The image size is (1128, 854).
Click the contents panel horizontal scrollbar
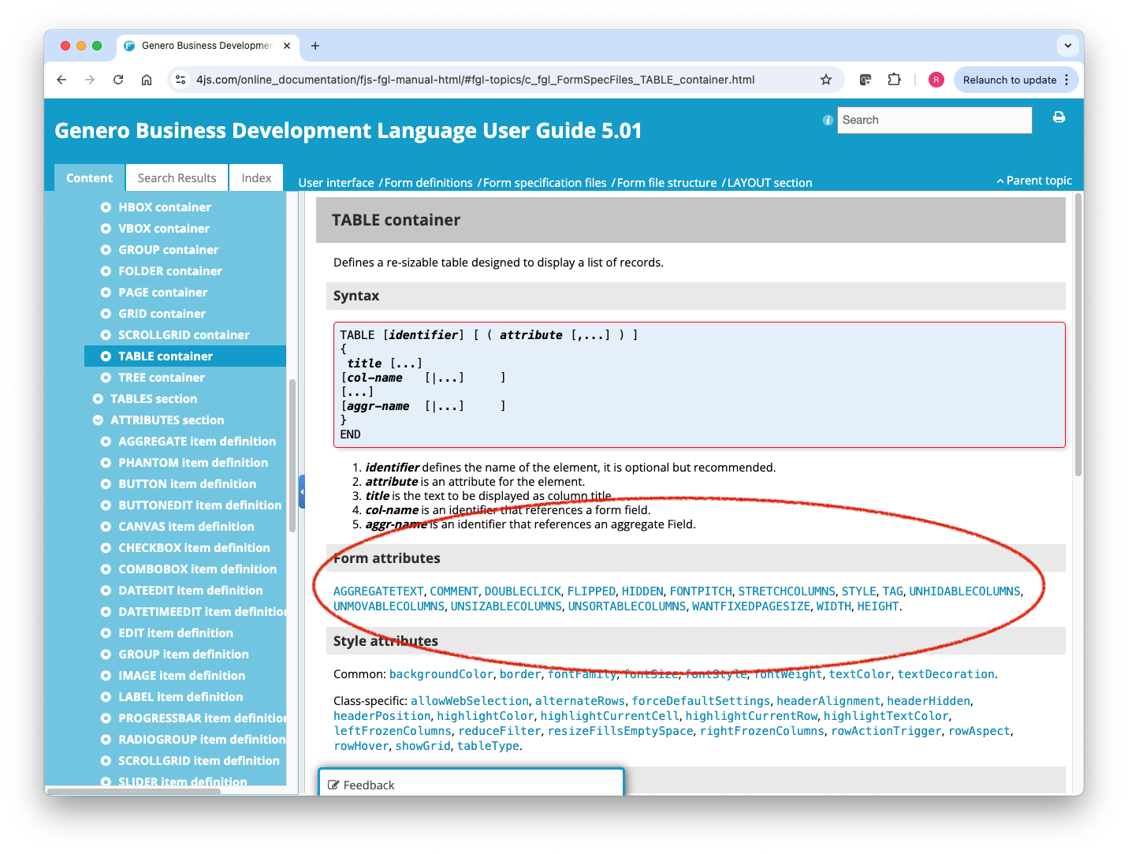click(134, 791)
